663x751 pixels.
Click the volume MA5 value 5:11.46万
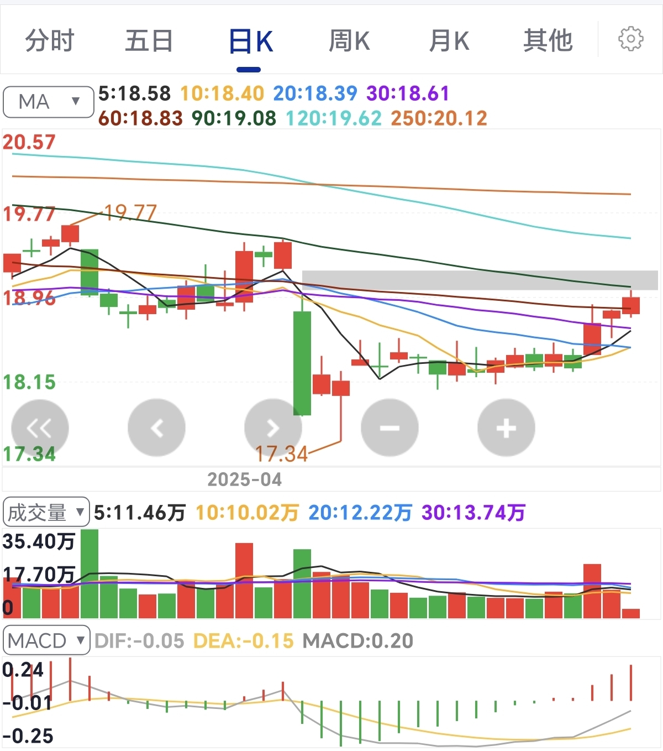click(x=139, y=513)
